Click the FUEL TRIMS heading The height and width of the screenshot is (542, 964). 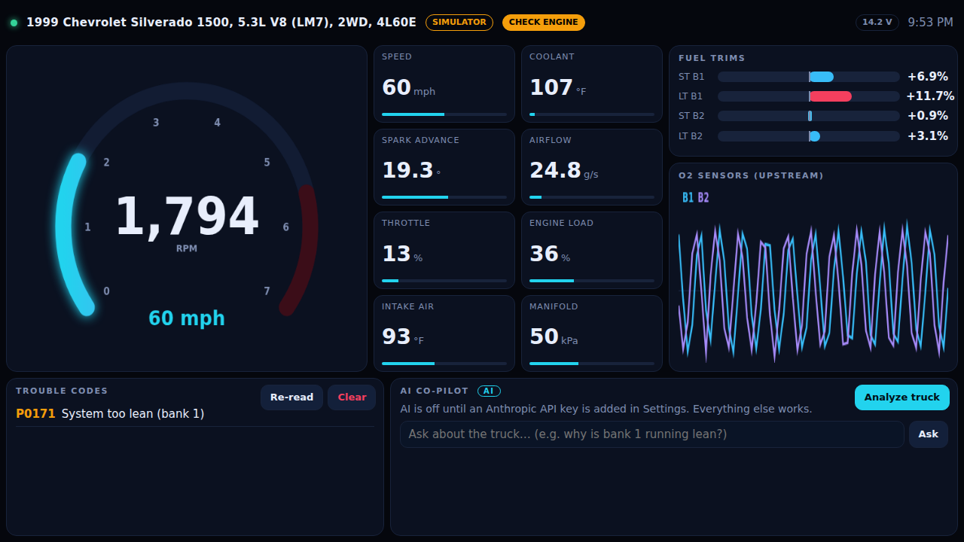pos(712,58)
